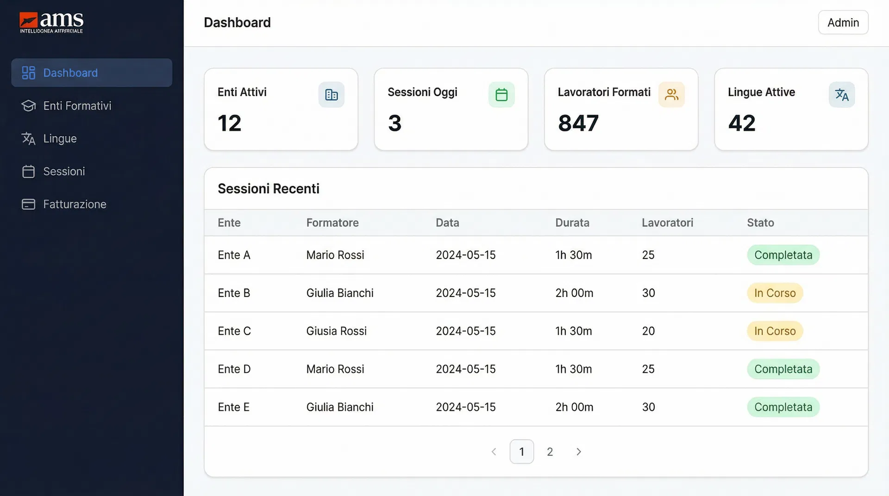The height and width of the screenshot is (496, 889).
Task: Click the In Corso status for Ente B
Action: [774, 293]
